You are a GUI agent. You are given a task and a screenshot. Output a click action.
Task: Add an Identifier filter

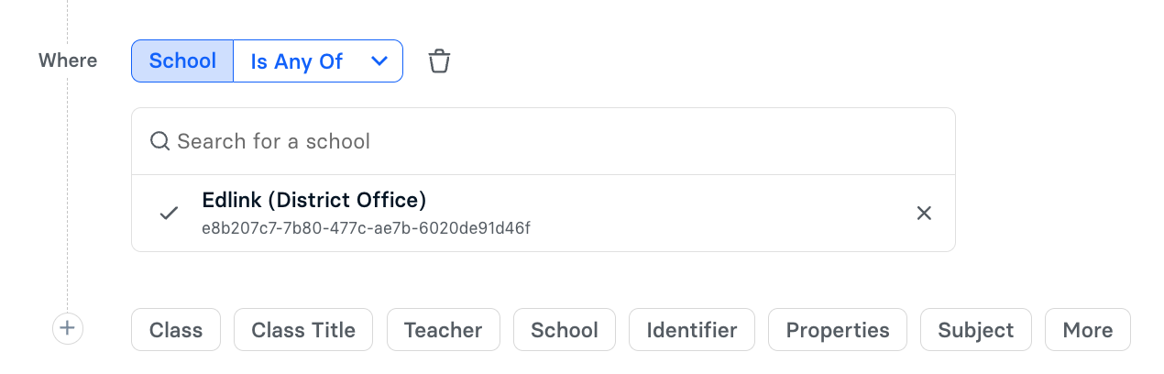(692, 330)
